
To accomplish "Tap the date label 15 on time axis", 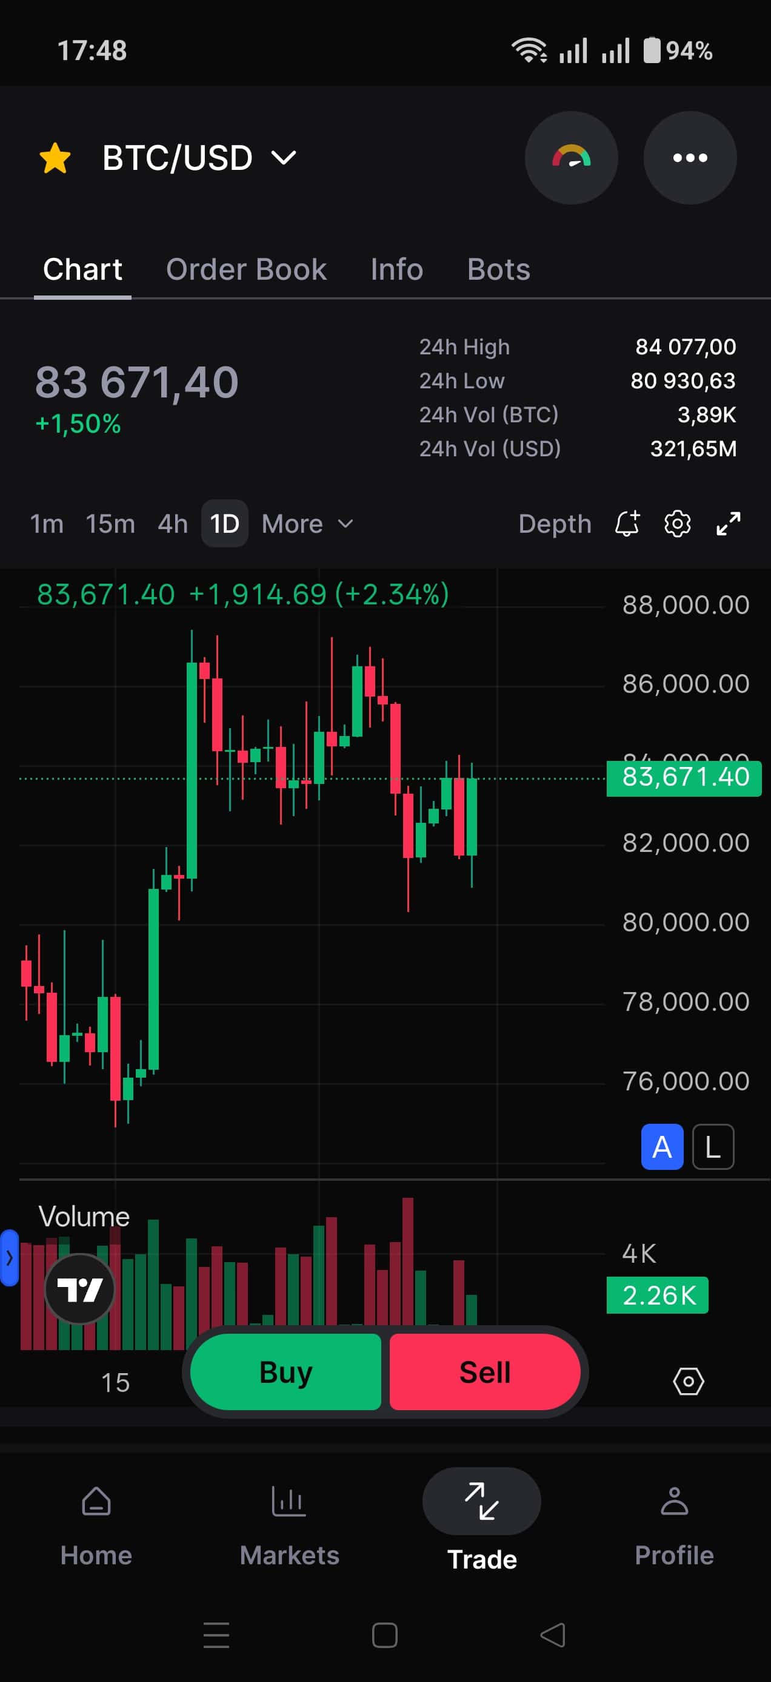I will [115, 1382].
